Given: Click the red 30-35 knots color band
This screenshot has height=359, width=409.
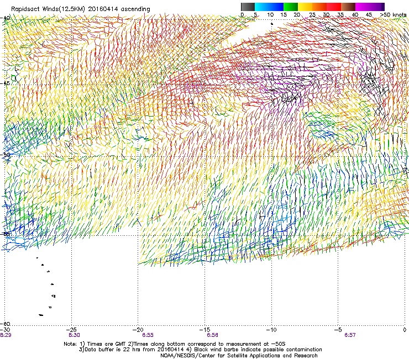Looking at the screenshot, I should 334,7.
